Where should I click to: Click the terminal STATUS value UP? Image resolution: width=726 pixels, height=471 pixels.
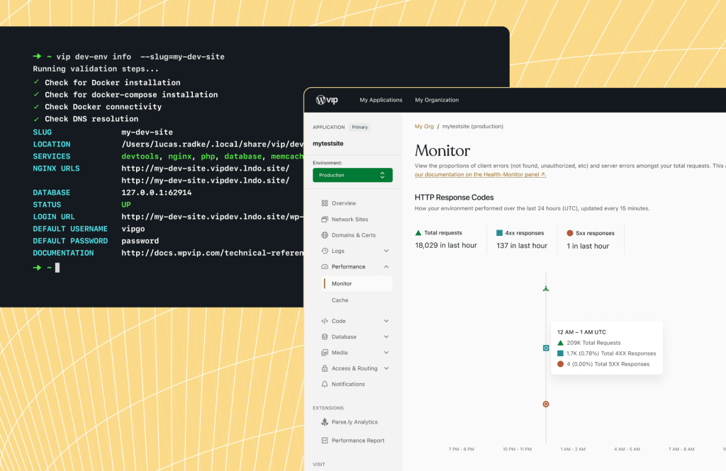point(126,205)
